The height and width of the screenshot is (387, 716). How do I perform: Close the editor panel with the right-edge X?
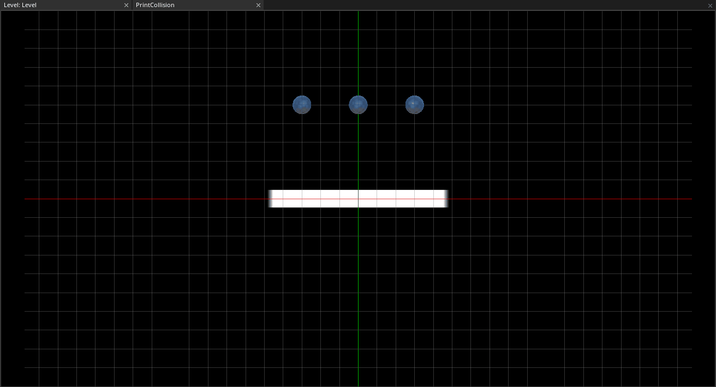710,5
